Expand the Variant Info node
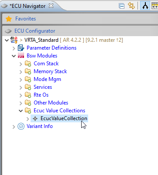The image size is (158, 175). point(14,127)
